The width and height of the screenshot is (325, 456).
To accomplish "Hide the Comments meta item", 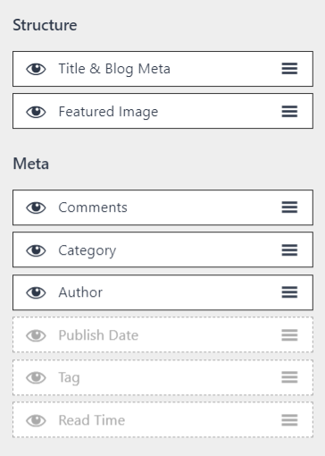I will coord(36,207).
